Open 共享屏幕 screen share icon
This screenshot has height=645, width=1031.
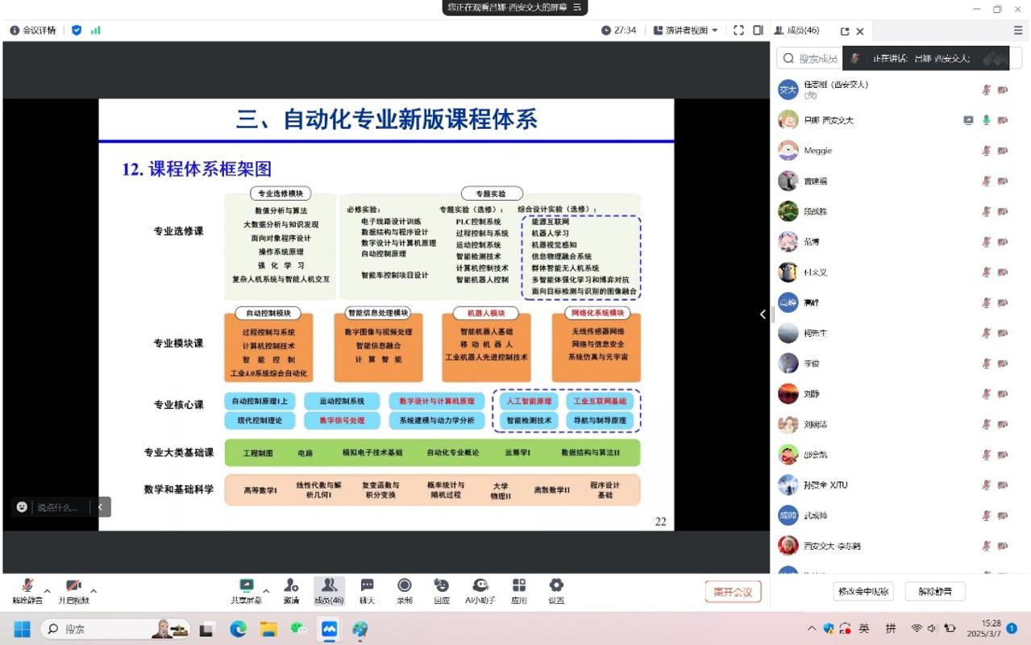coord(246,589)
